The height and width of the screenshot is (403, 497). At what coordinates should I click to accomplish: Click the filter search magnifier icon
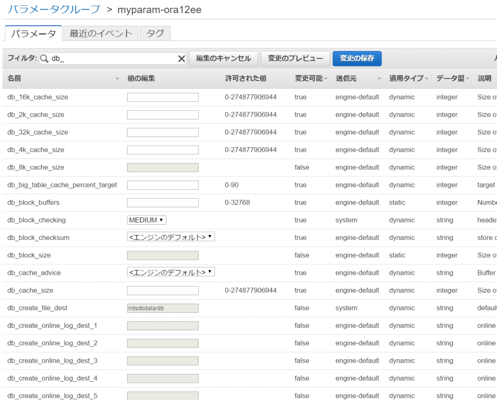[x=44, y=59]
